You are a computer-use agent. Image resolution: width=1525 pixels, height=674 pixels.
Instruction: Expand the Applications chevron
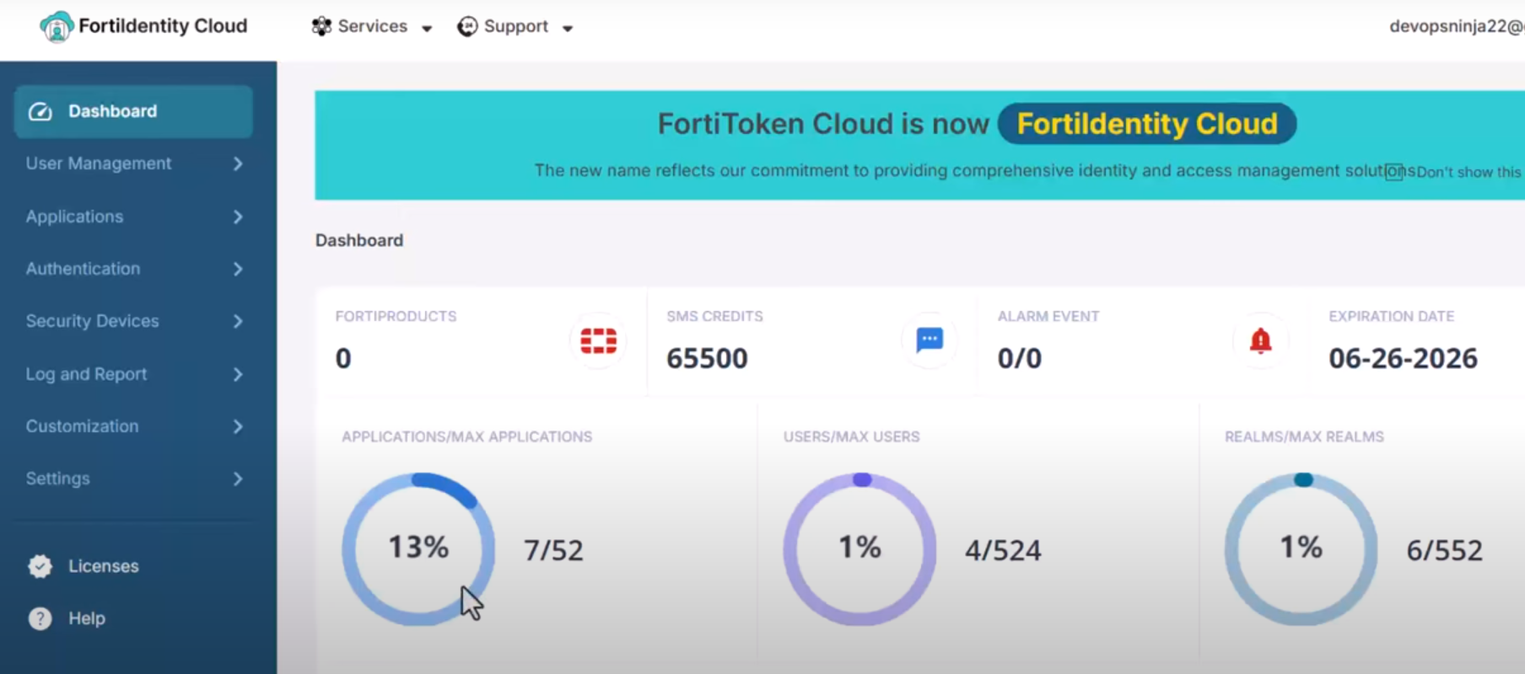238,217
